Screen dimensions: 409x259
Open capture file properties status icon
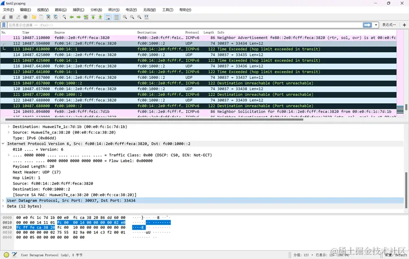point(14,255)
